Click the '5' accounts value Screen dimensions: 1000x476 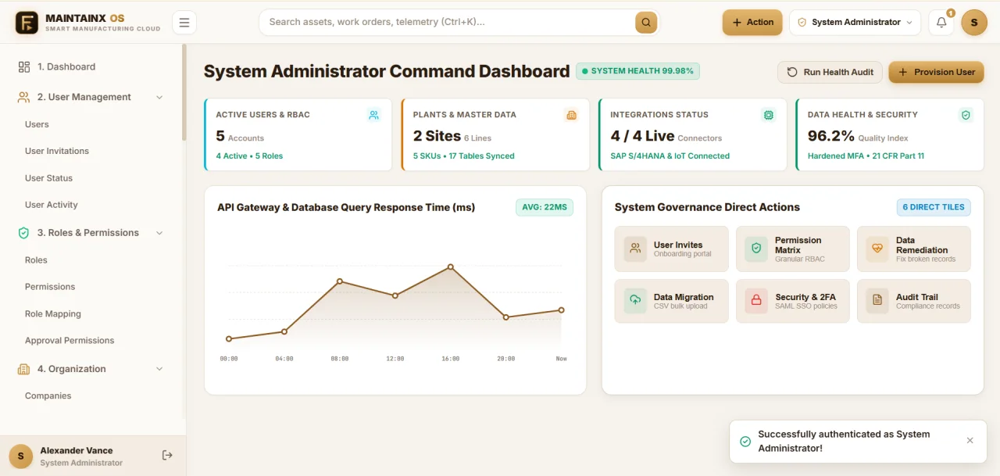tap(220, 136)
